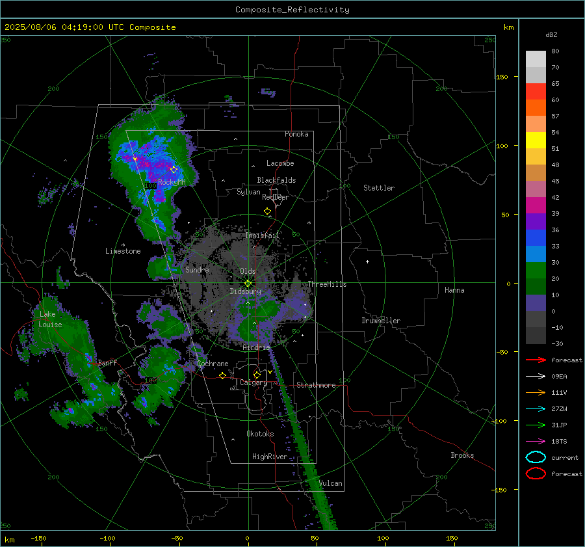Click the dBZ legend heading
The width and height of the screenshot is (585, 547).
click(x=551, y=35)
